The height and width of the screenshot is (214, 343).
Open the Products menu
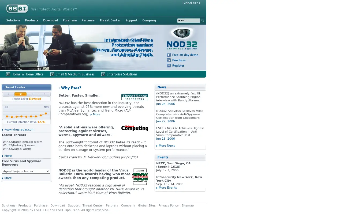click(32, 20)
